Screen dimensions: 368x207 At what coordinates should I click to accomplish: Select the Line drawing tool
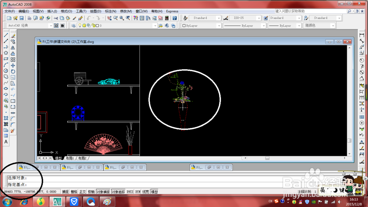[x=6, y=35]
